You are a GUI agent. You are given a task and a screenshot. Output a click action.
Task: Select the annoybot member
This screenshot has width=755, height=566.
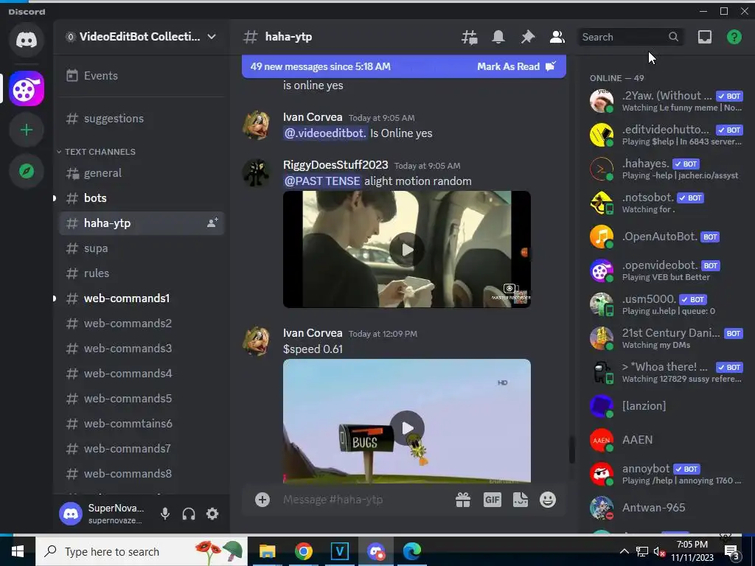(x=666, y=474)
